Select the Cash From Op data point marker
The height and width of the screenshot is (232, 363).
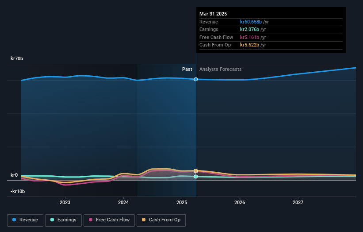[x=196, y=170]
